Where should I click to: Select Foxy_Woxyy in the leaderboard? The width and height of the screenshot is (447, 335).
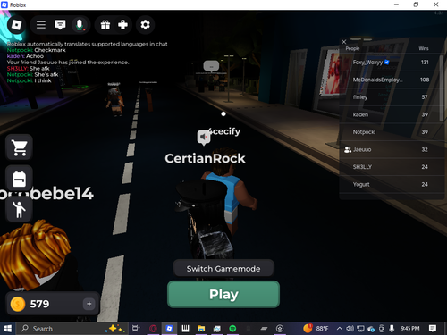[x=391, y=63]
